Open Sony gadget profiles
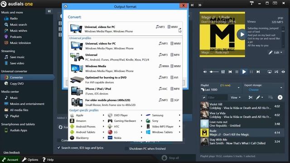This screenshot has width=290, height=163. tap(163, 121)
